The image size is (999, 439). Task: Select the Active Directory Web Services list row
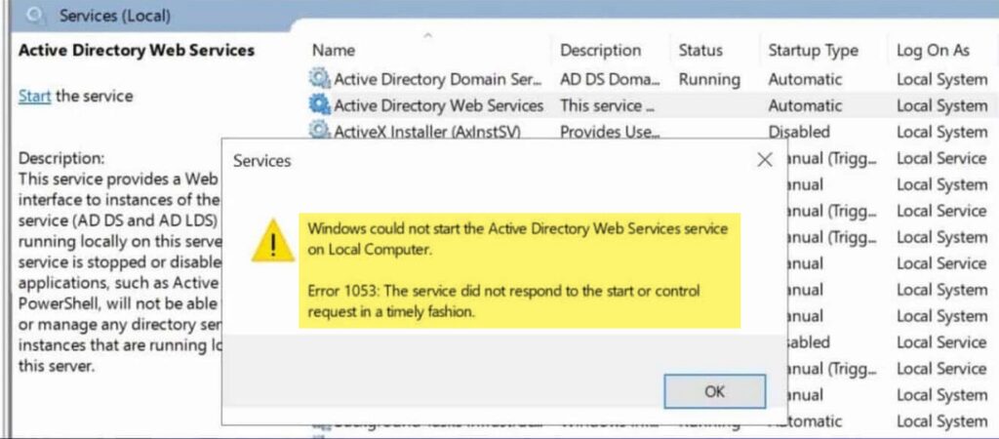click(651, 105)
